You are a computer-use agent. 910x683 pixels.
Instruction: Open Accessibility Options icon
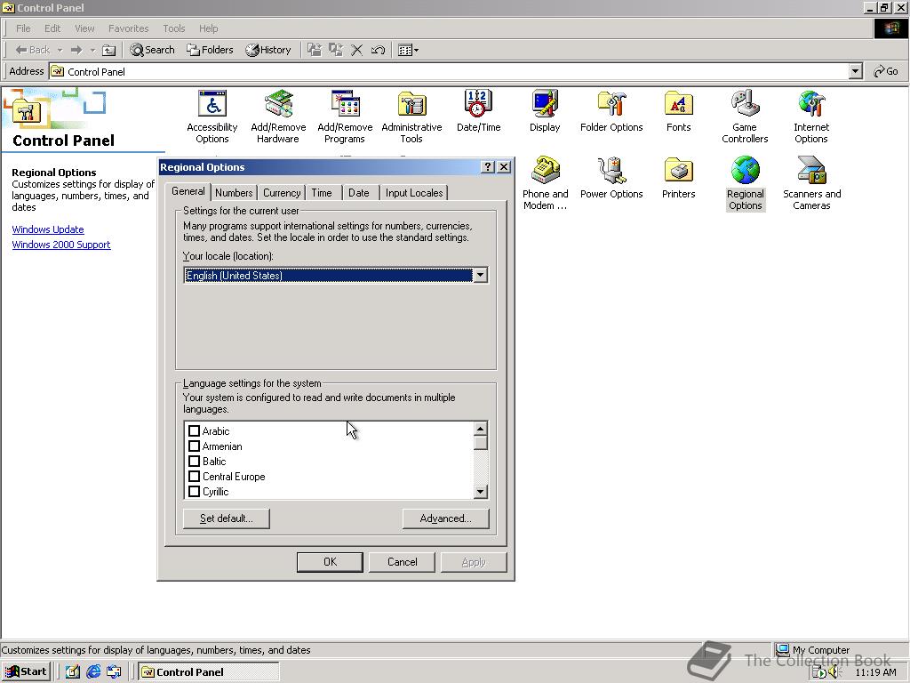click(x=212, y=117)
